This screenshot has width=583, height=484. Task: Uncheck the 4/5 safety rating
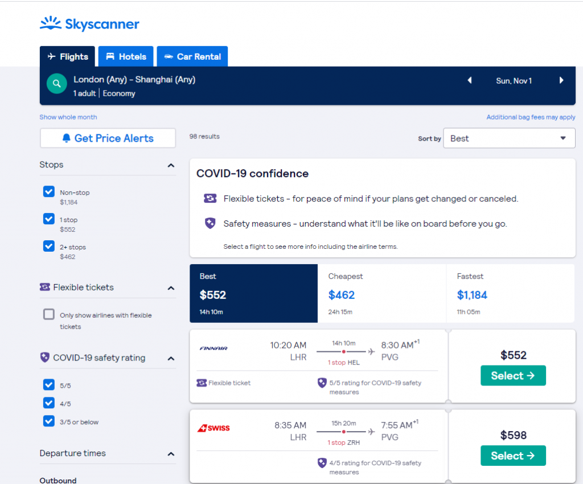[49, 403]
